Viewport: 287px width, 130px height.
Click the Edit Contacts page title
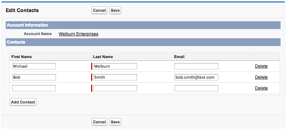pyautogui.click(x=22, y=10)
